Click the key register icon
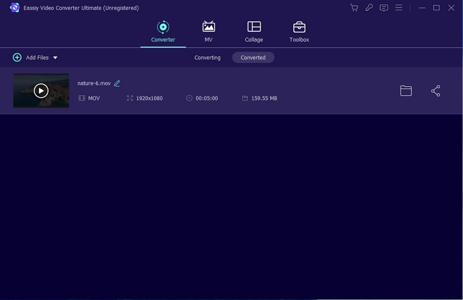 point(369,7)
